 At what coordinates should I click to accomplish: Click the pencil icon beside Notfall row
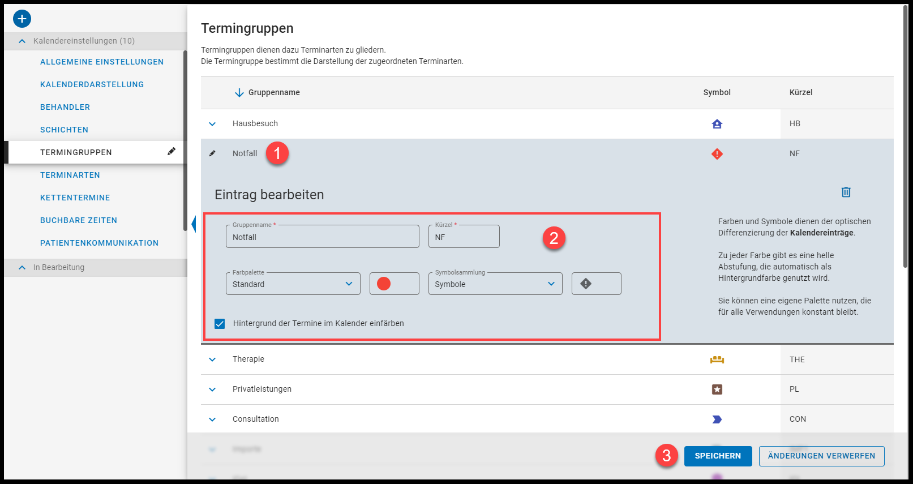pos(212,153)
